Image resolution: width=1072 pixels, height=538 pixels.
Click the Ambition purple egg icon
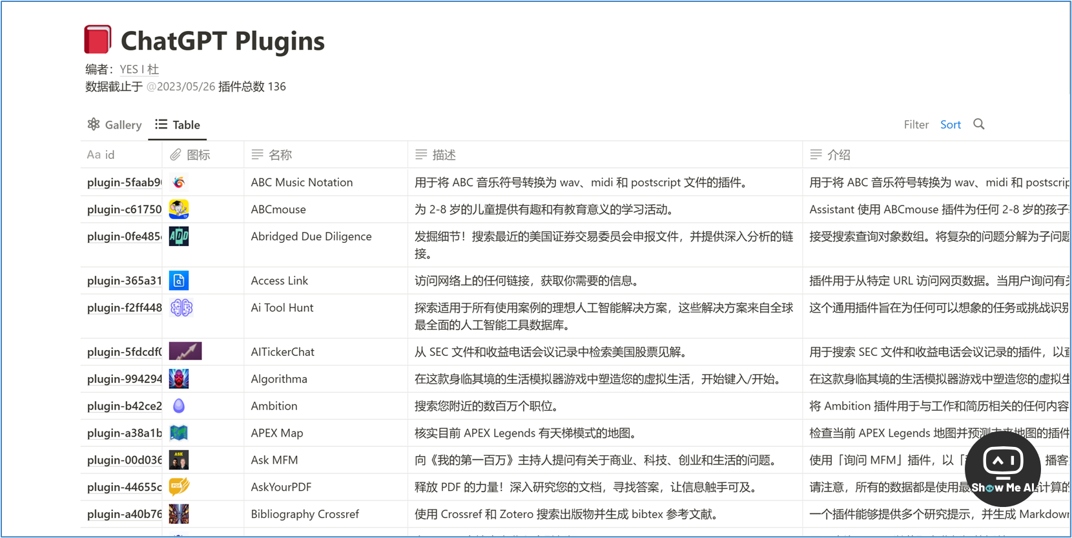[179, 406]
